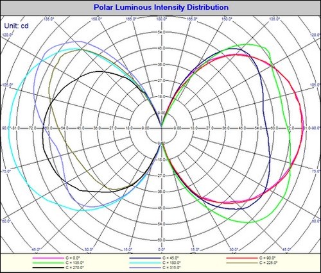Click the 135.0° angle label on the top right
Viewport: 321px width, 273px height.
275,19
